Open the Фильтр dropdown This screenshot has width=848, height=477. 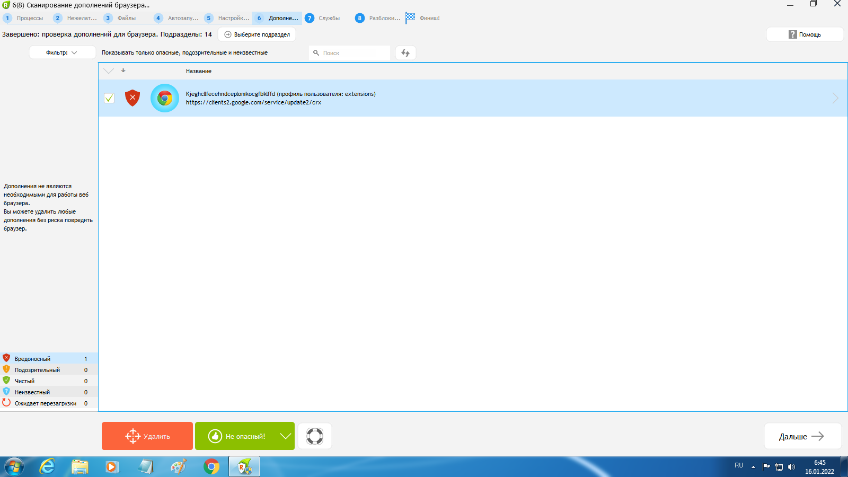click(x=62, y=52)
